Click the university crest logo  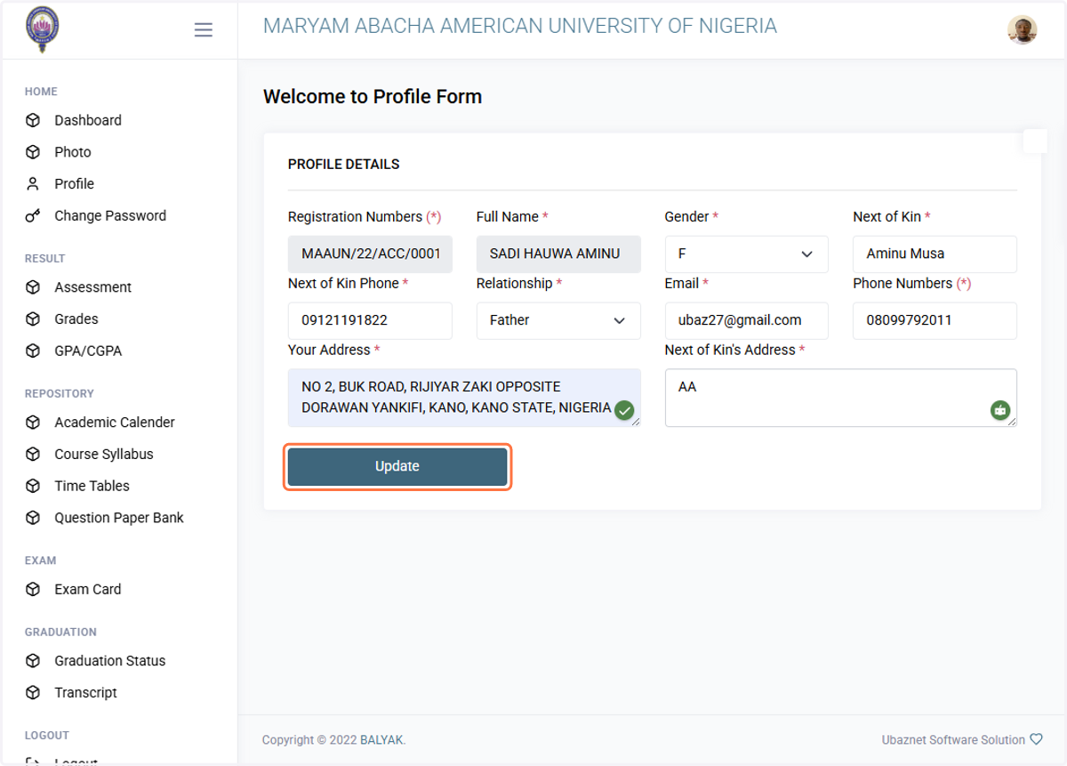click(43, 28)
